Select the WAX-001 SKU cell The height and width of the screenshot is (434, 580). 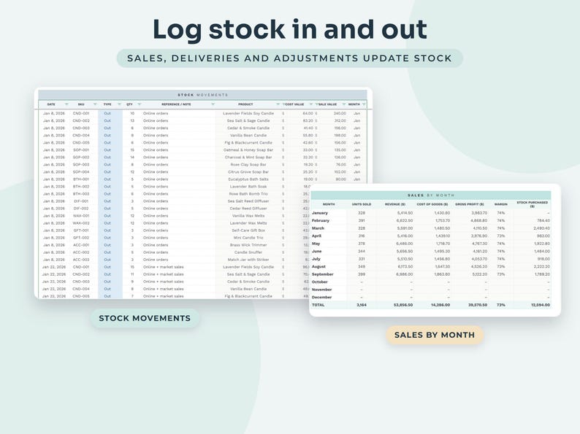pyautogui.click(x=81, y=216)
